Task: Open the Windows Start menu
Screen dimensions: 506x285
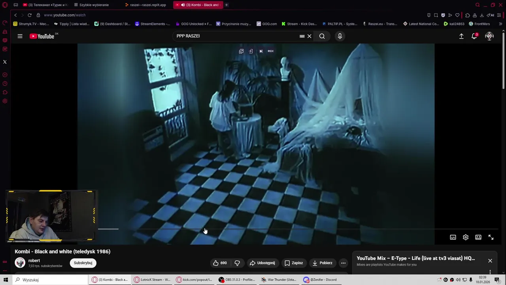Action: coord(6,280)
